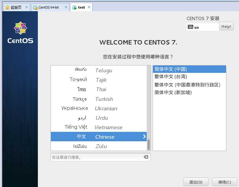The width and height of the screenshot is (239, 187).
Task: Close the CentOS 64-bit tab
Action: click(x=66, y=7)
